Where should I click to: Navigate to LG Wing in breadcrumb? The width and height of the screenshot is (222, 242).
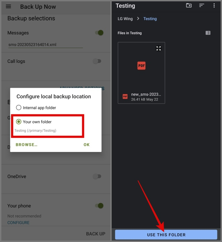[125, 19]
